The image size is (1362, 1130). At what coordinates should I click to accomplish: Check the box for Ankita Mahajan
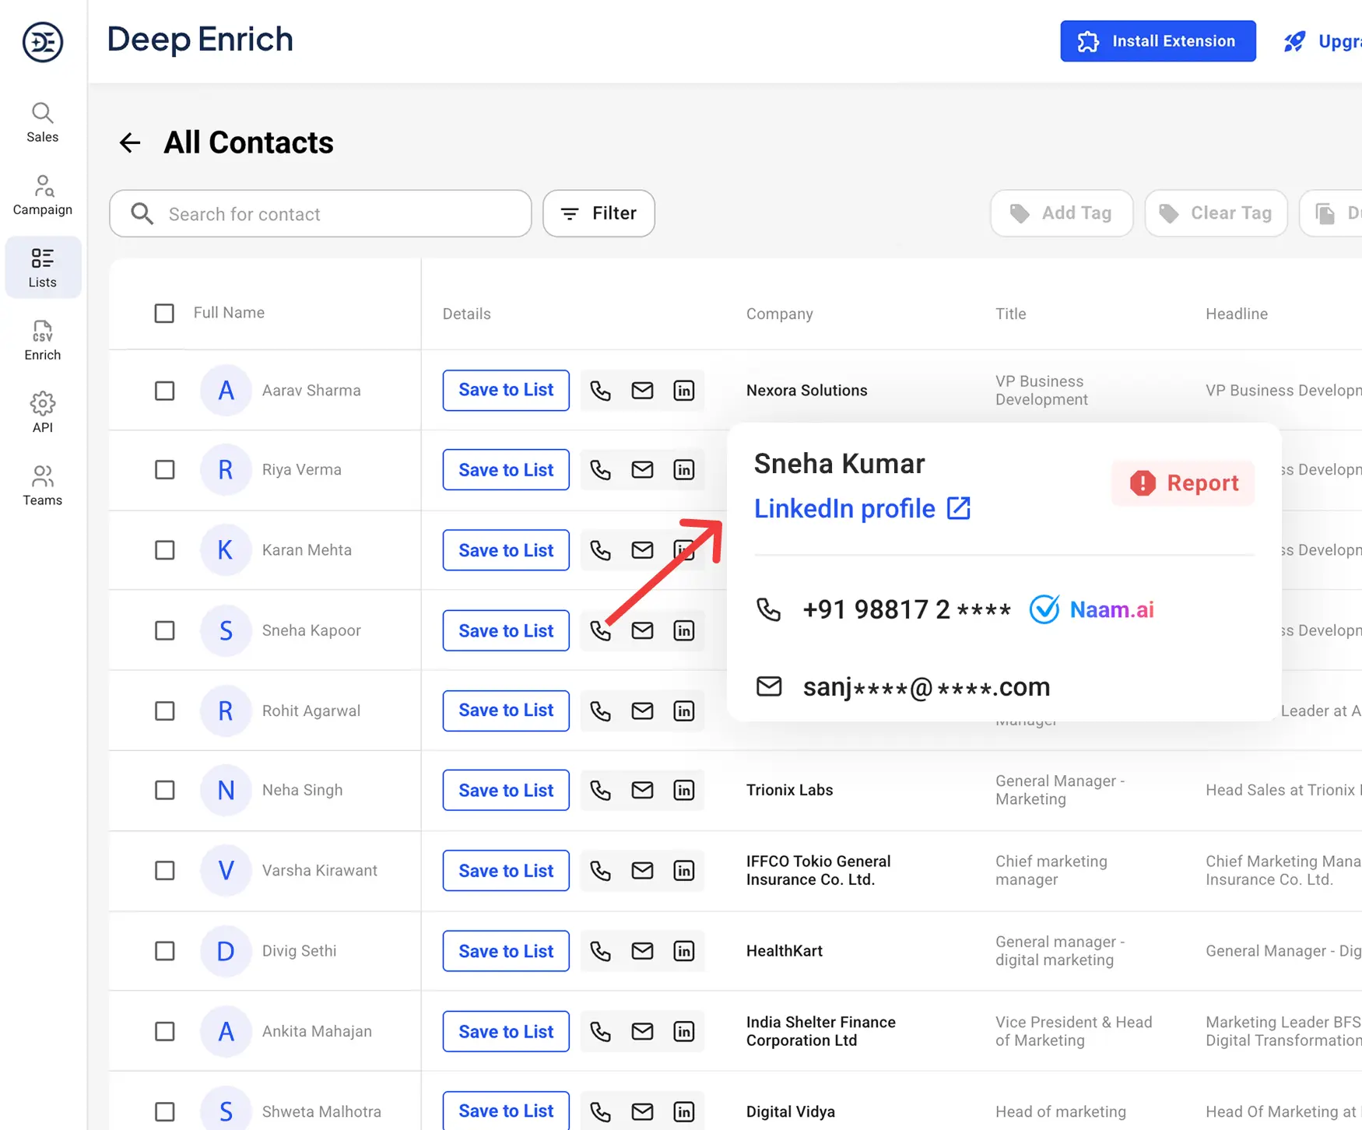point(164,1031)
